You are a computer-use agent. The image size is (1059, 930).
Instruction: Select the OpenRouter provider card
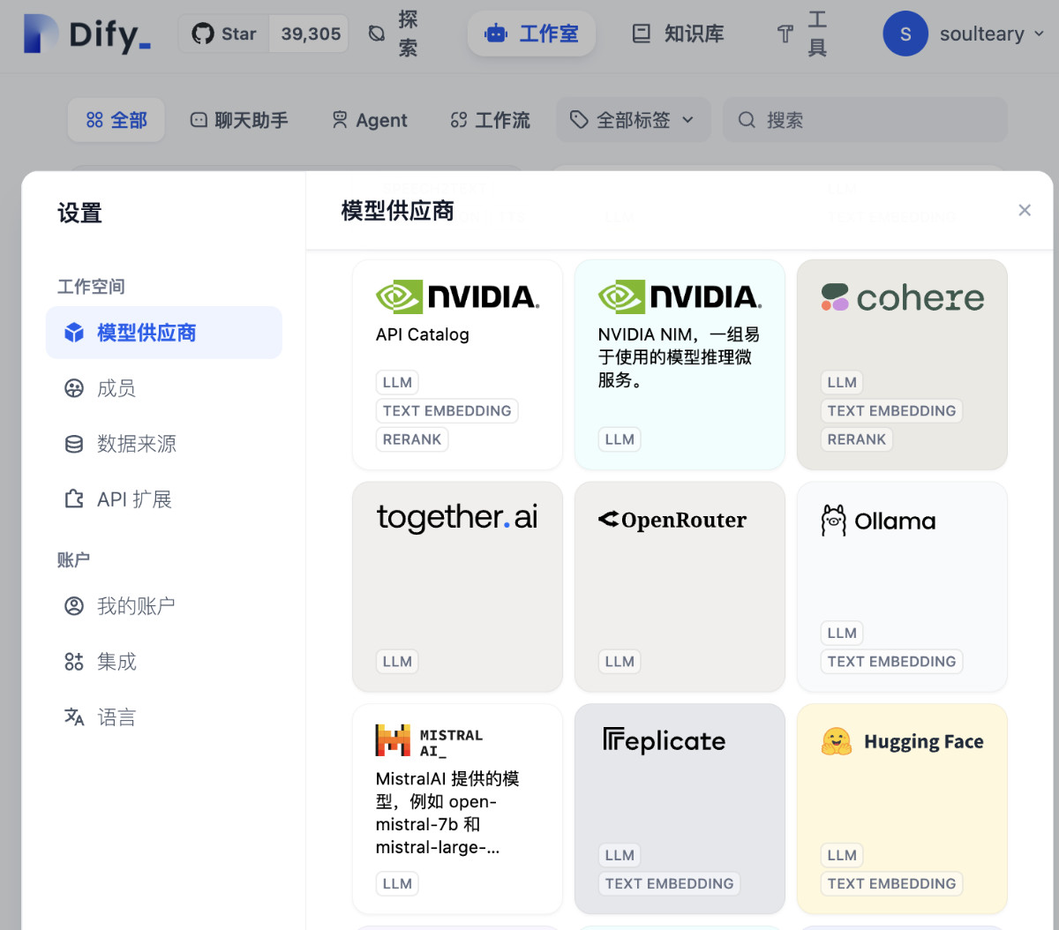point(680,587)
